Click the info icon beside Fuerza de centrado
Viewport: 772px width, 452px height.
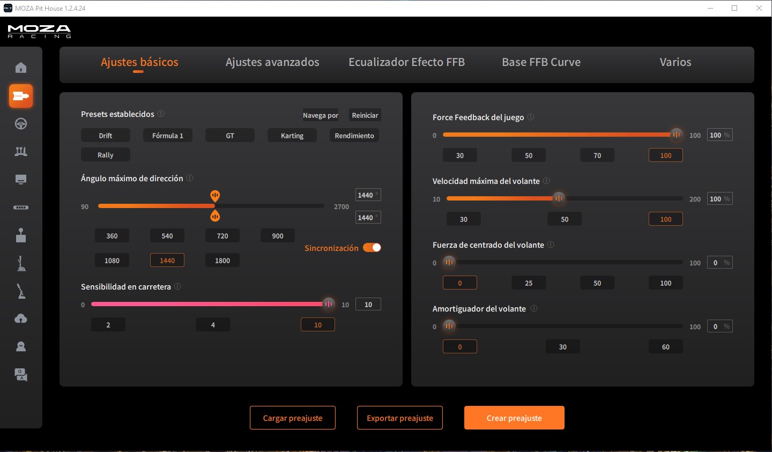pyautogui.click(x=551, y=244)
